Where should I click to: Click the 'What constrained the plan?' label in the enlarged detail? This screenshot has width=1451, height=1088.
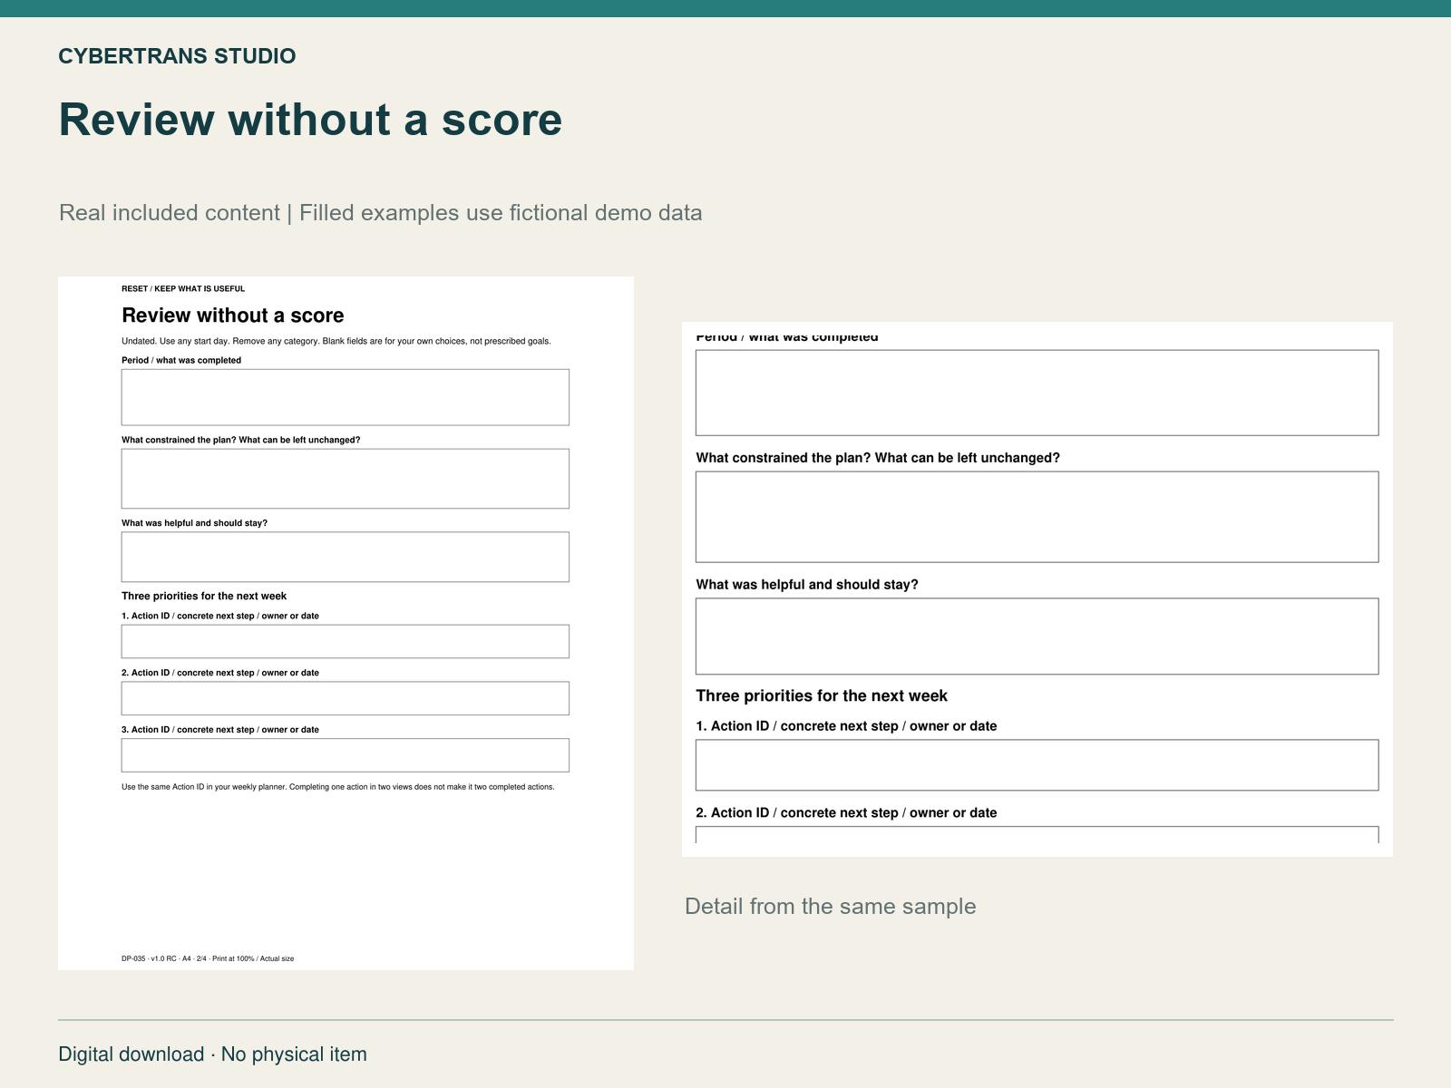(878, 458)
